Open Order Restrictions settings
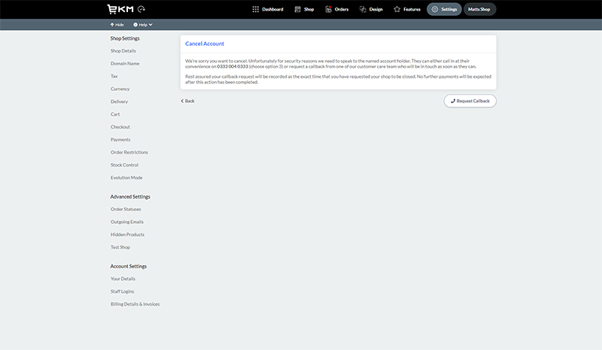602x350 pixels. (129, 152)
